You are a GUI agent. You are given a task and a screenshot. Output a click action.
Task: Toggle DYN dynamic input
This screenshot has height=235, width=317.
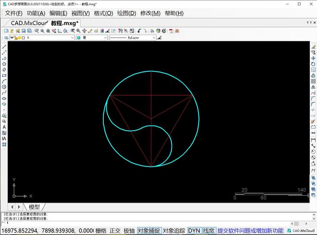[x=194, y=231]
